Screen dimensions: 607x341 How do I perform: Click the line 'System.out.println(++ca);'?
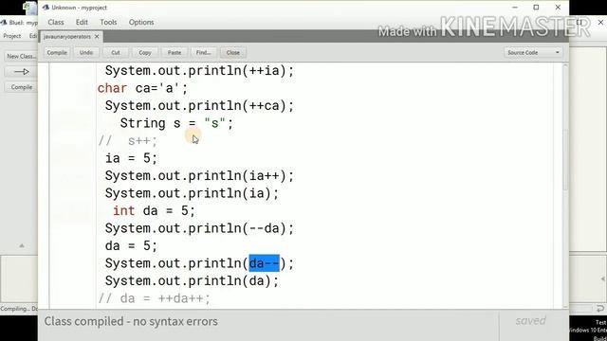coord(199,105)
